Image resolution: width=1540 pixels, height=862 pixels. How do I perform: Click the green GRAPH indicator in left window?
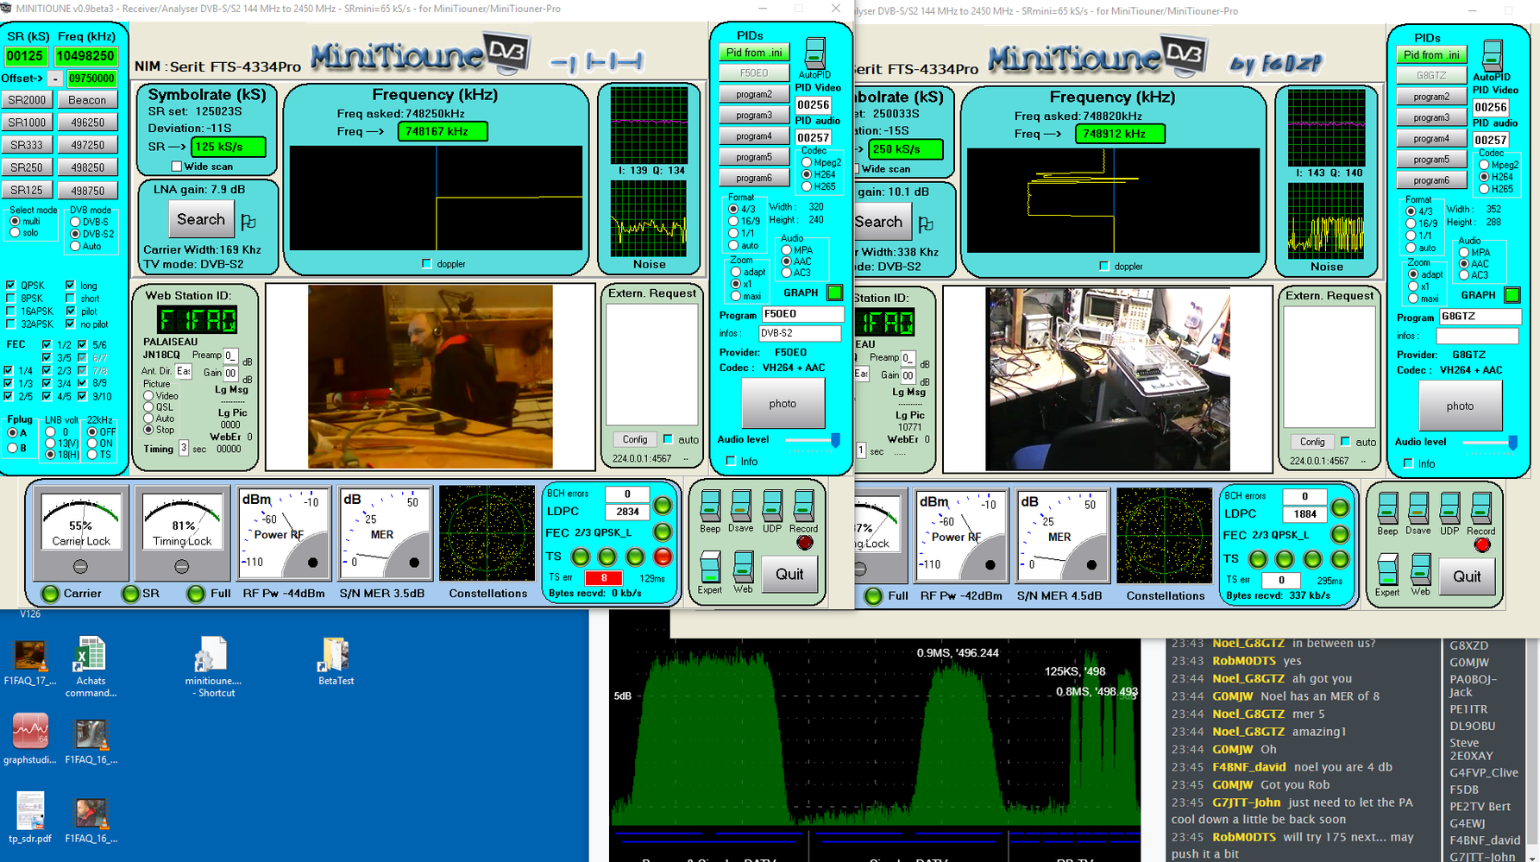coord(834,293)
